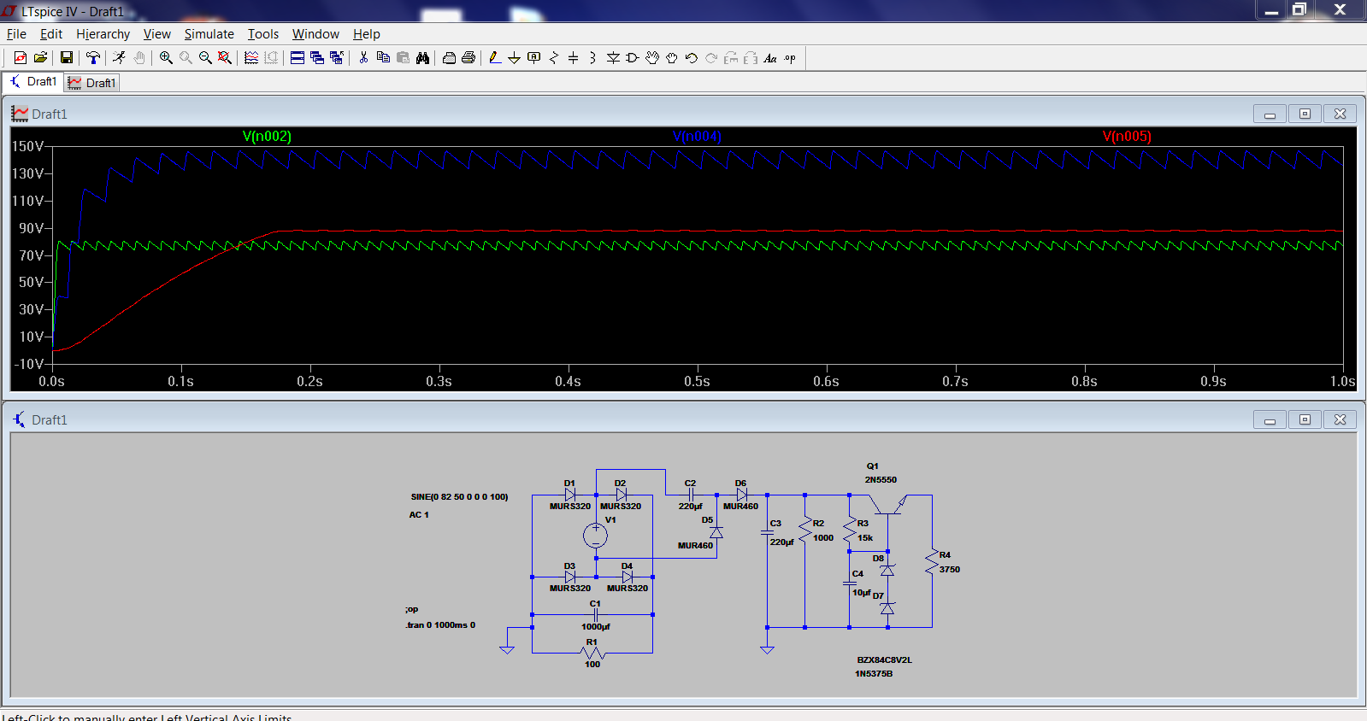The image size is (1367, 721).
Task: Click the 1.0s time axis label
Action: [1342, 381]
